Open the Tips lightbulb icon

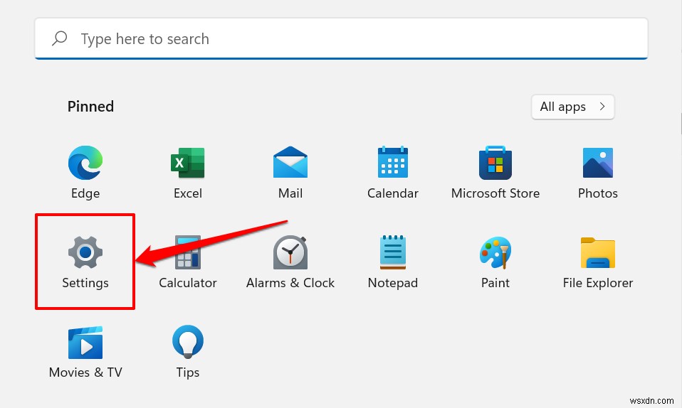188,341
